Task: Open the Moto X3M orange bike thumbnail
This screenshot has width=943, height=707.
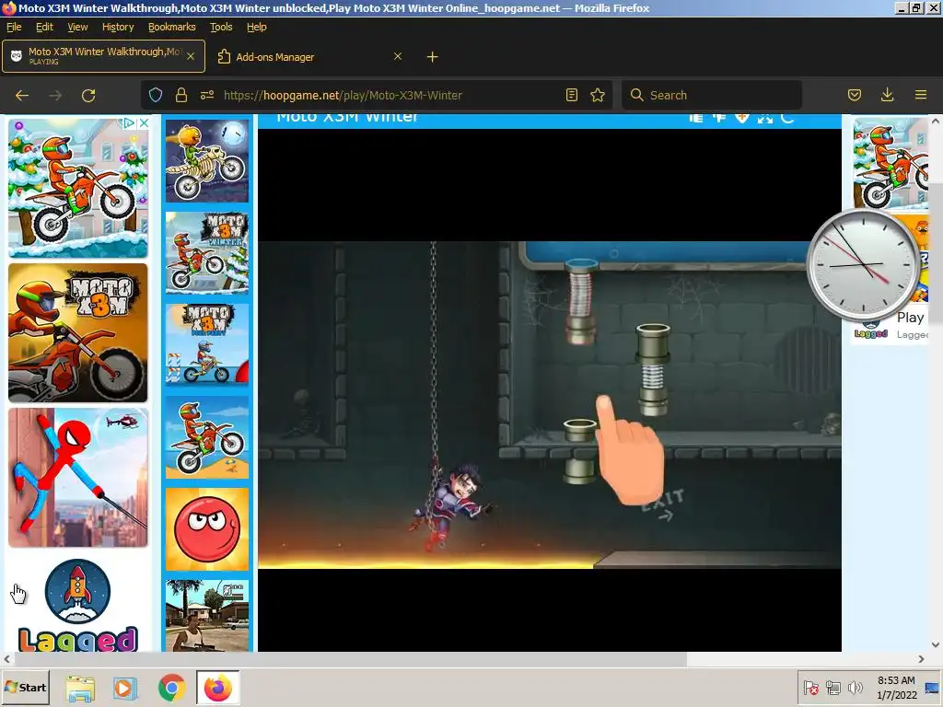Action: [78, 332]
